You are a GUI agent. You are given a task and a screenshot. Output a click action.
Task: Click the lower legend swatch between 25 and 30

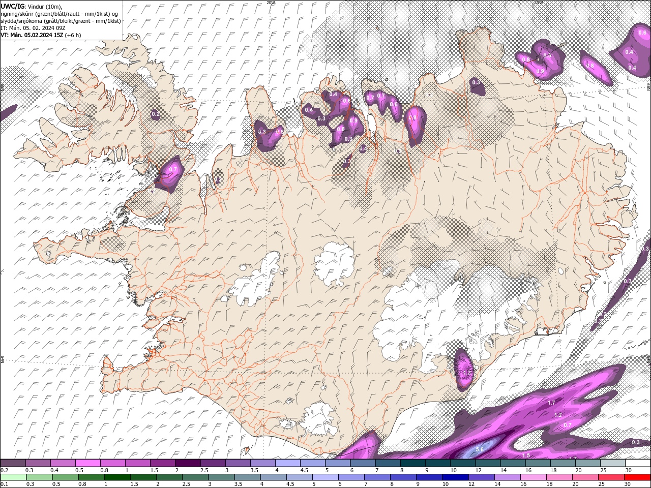coord(612,477)
